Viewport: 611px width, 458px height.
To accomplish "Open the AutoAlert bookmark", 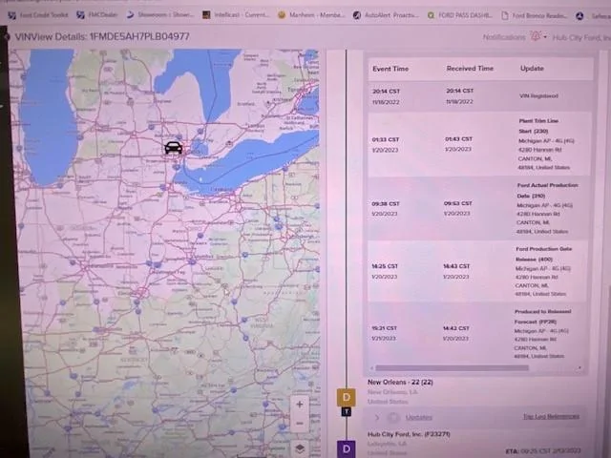I will point(386,15).
